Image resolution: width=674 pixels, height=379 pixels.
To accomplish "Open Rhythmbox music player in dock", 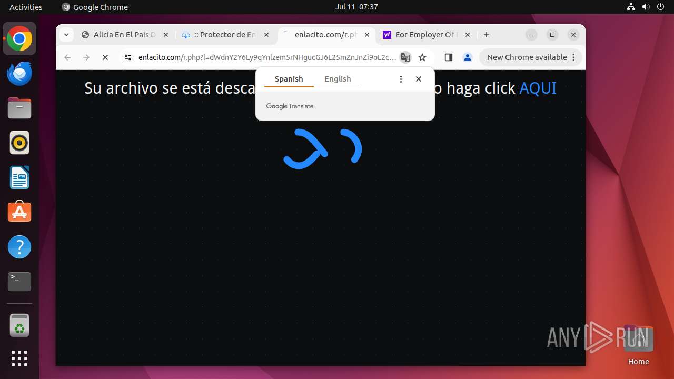I will point(19,143).
